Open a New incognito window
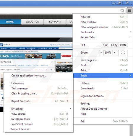Viewport: 133px width, 136px height. (x=103, y=27)
